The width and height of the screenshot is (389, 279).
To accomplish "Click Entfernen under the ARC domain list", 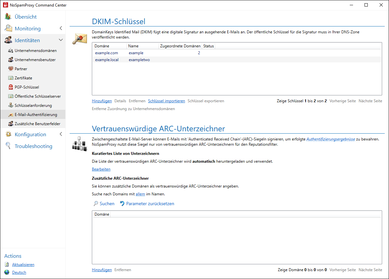I will [x=123, y=270].
